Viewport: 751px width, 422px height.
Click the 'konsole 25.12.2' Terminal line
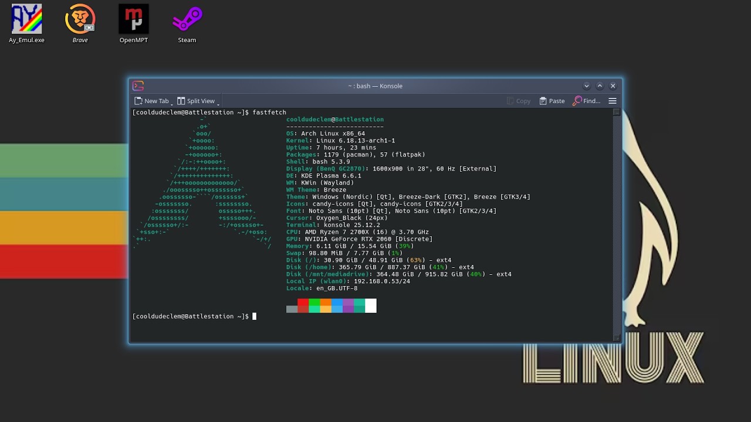click(333, 225)
